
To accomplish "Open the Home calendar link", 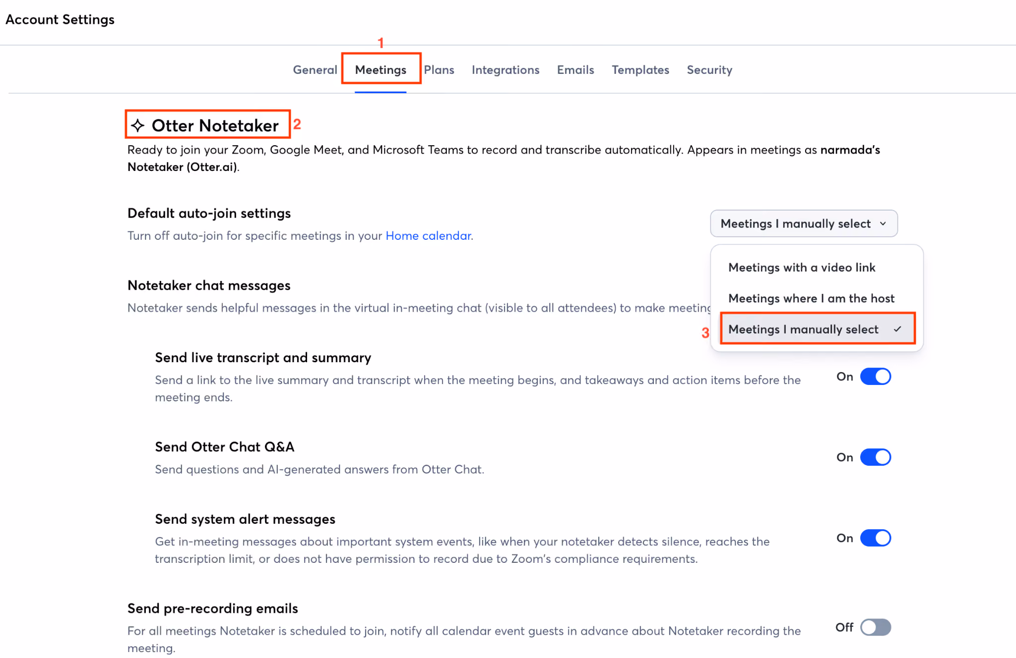I will pos(428,236).
